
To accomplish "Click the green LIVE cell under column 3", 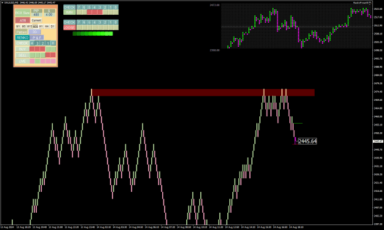I will (x=37, y=61).
